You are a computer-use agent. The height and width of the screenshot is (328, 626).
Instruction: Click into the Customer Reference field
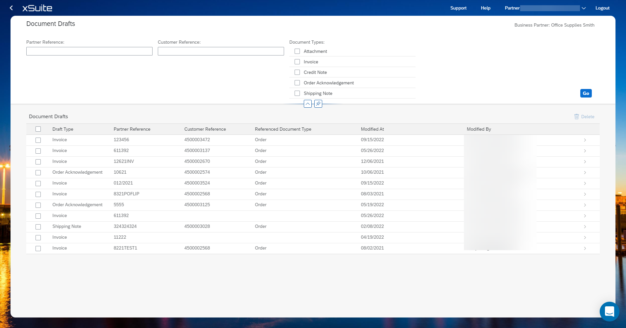pos(221,51)
